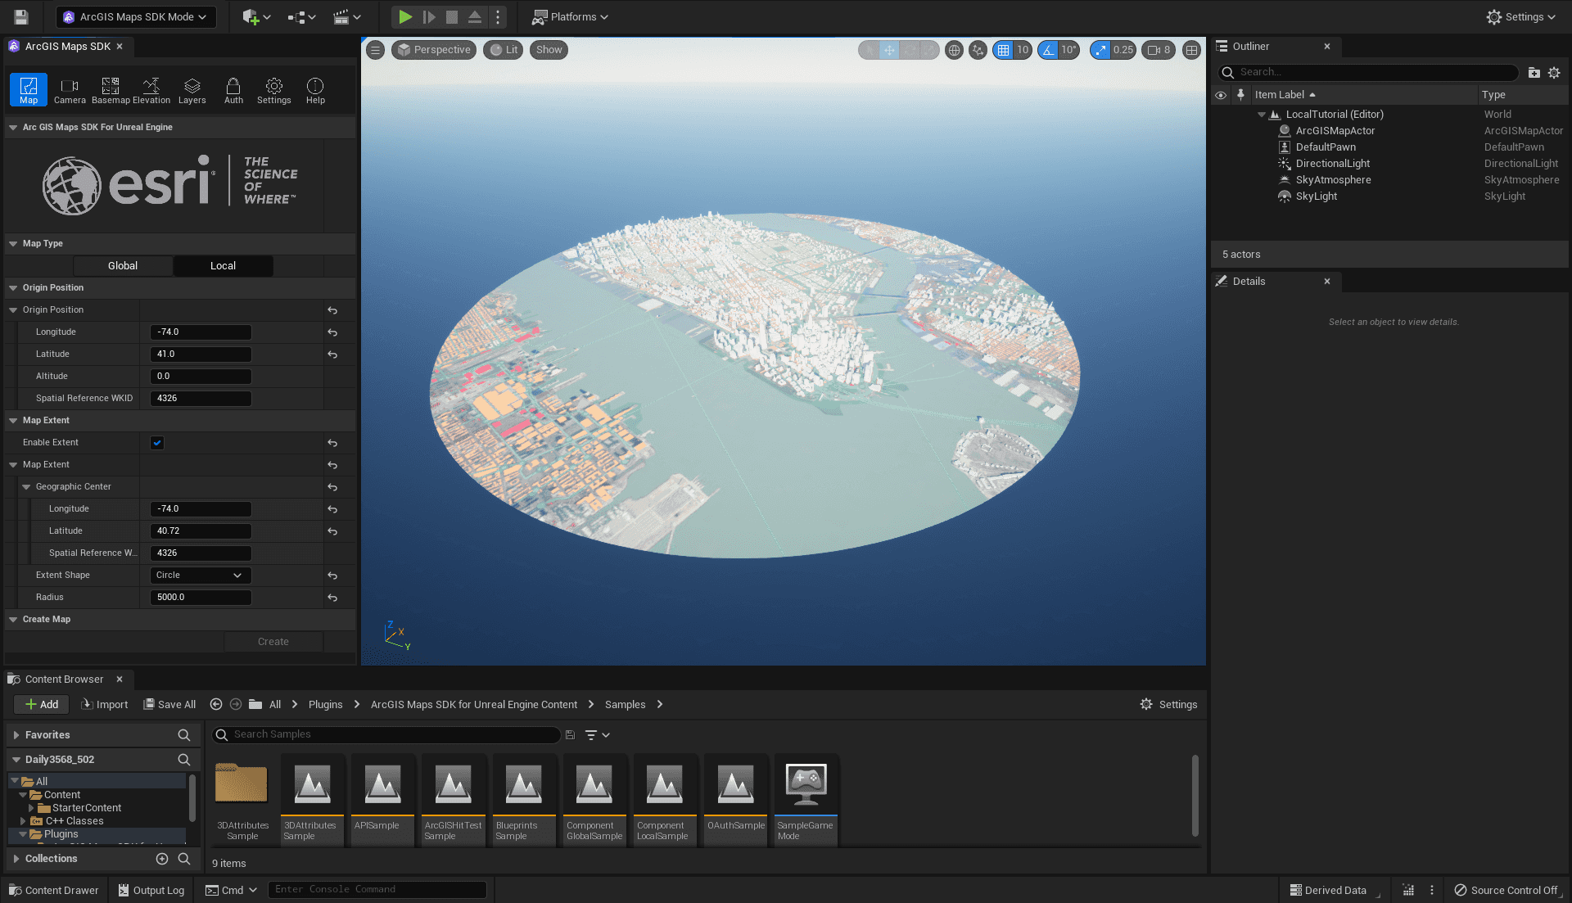
Task: Open the Extent Shape dropdown
Action: click(200, 575)
